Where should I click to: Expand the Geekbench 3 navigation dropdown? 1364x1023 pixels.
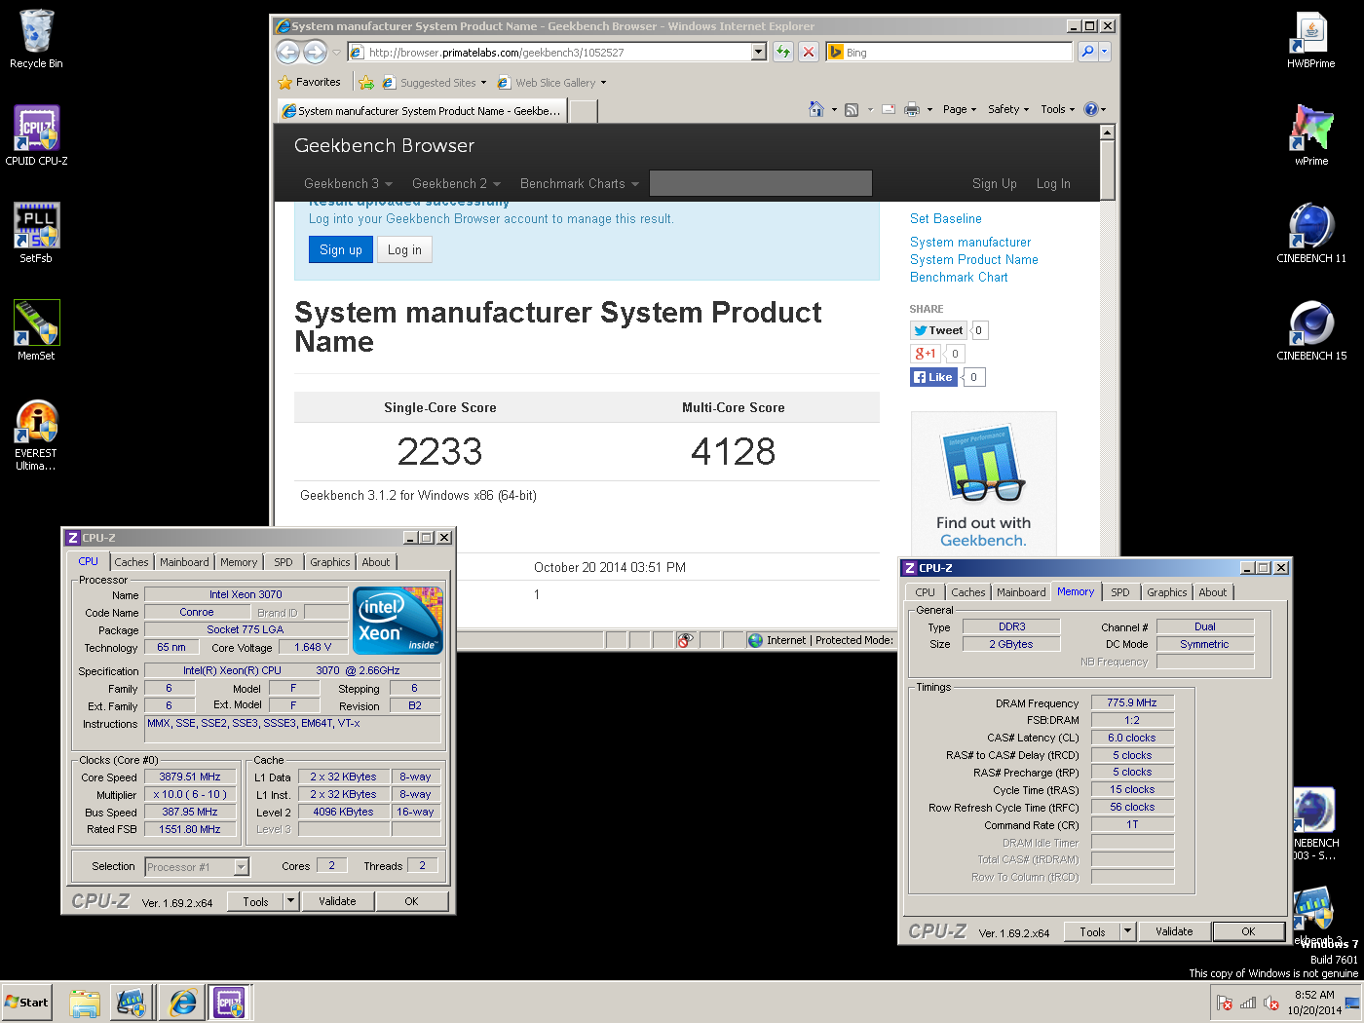[x=348, y=183]
